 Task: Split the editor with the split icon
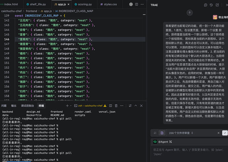pos(136,4)
